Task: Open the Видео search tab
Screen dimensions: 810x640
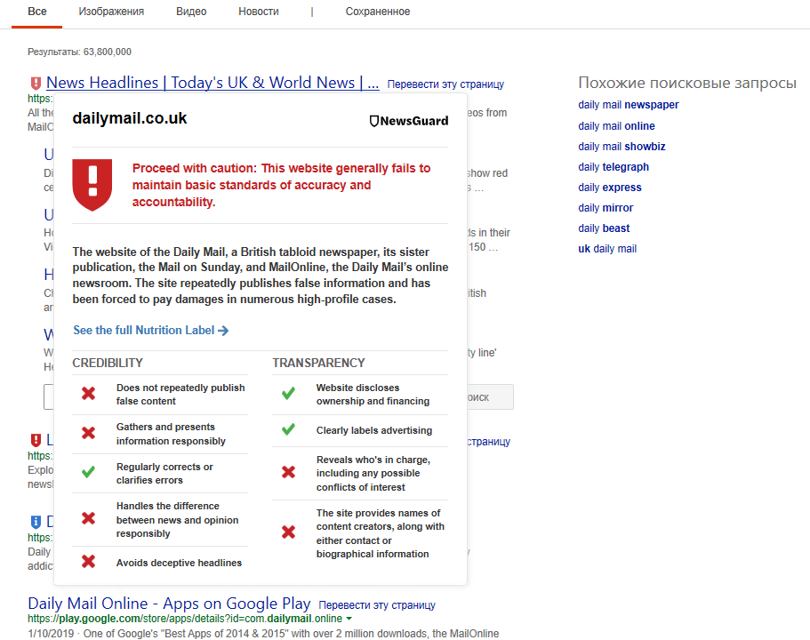Action: point(191,12)
